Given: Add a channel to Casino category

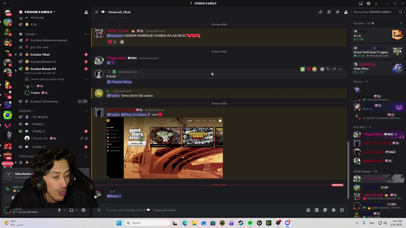Looking at the screenshot, I should pyautogui.click(x=86, y=34).
